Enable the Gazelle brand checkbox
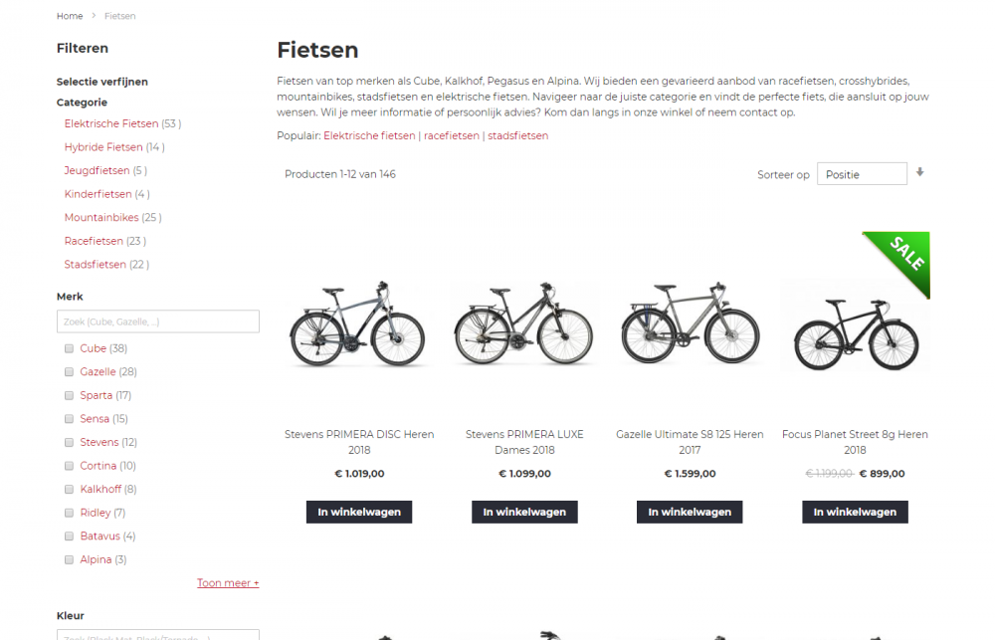Image resolution: width=995 pixels, height=640 pixels. 70,372
